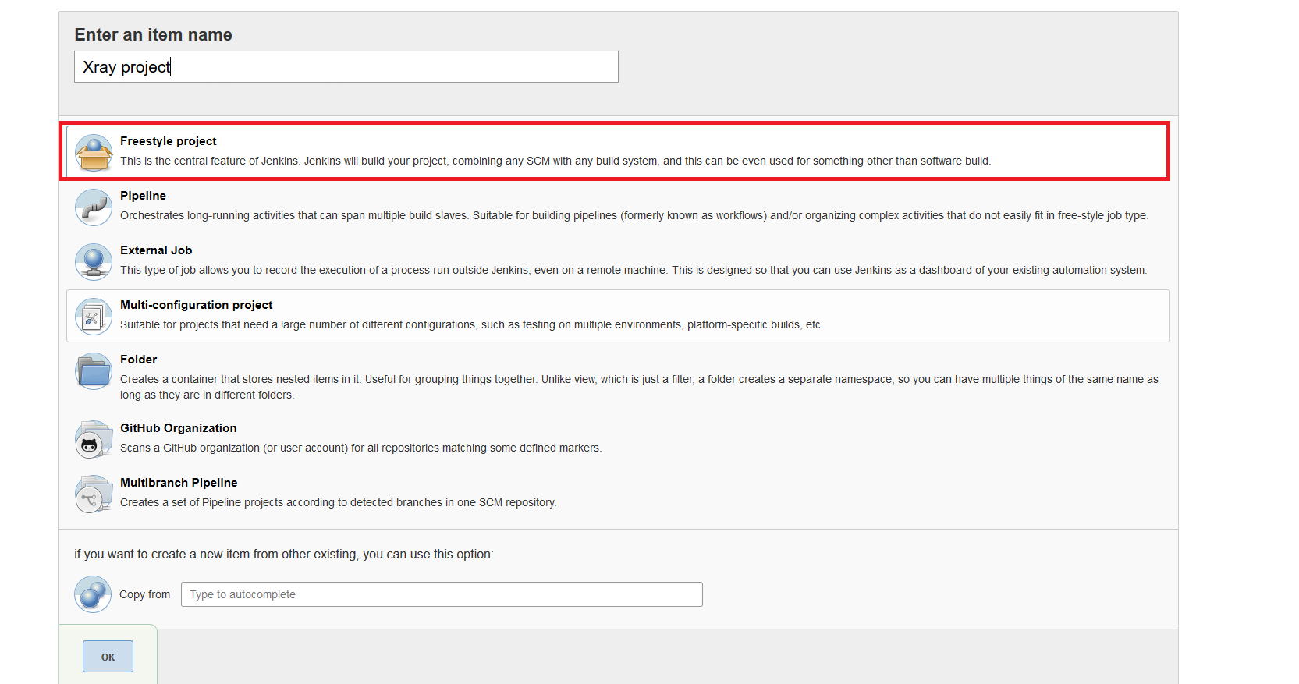Click the 'Copy from' label

(144, 594)
